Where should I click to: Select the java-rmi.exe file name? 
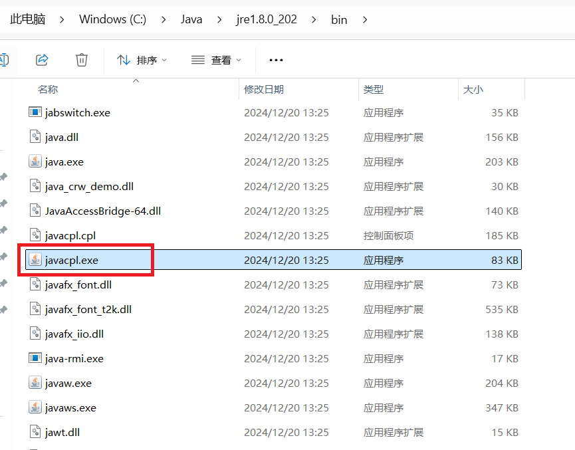[74, 358]
